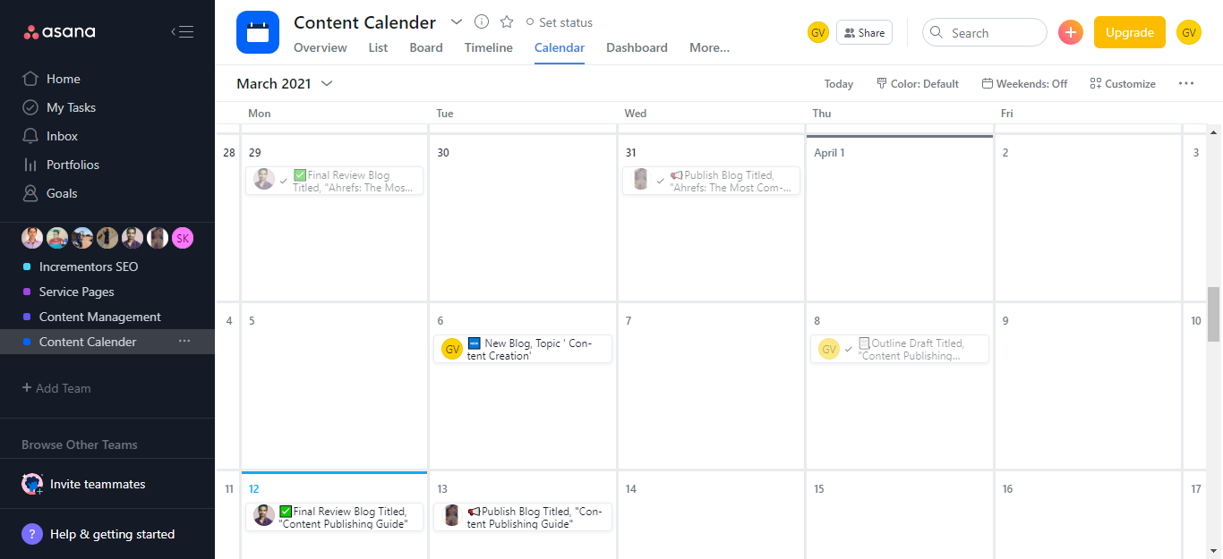Mark the Outline Draft task checkmark

pos(848,349)
